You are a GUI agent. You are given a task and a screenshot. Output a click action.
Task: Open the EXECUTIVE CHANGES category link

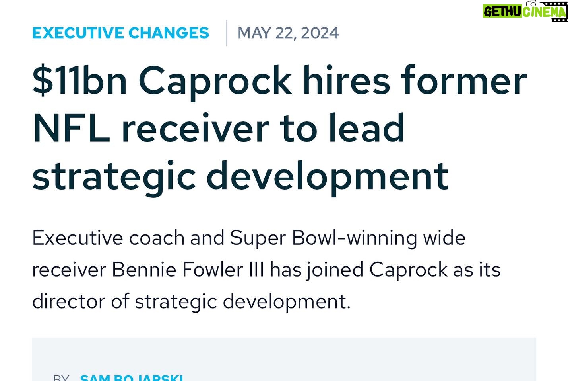tap(120, 33)
